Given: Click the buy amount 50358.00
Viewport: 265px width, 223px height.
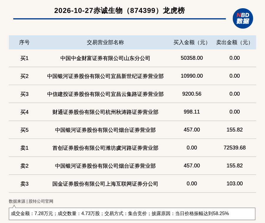Looking at the screenshot, I should pyautogui.click(x=192, y=58).
